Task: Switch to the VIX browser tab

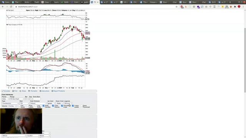Action: point(124,2)
